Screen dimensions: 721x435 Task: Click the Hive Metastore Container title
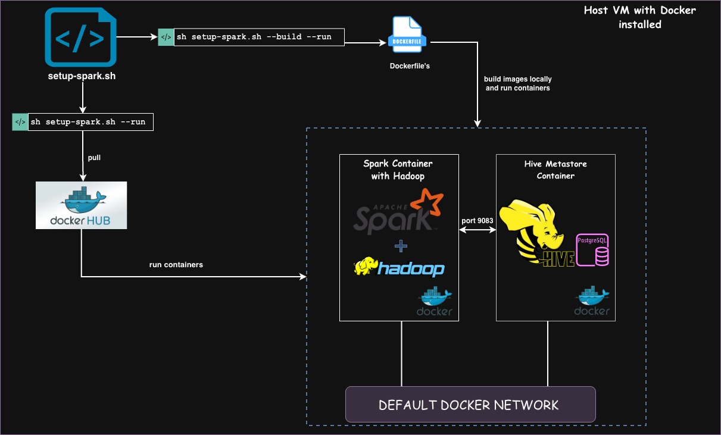pyautogui.click(x=555, y=170)
